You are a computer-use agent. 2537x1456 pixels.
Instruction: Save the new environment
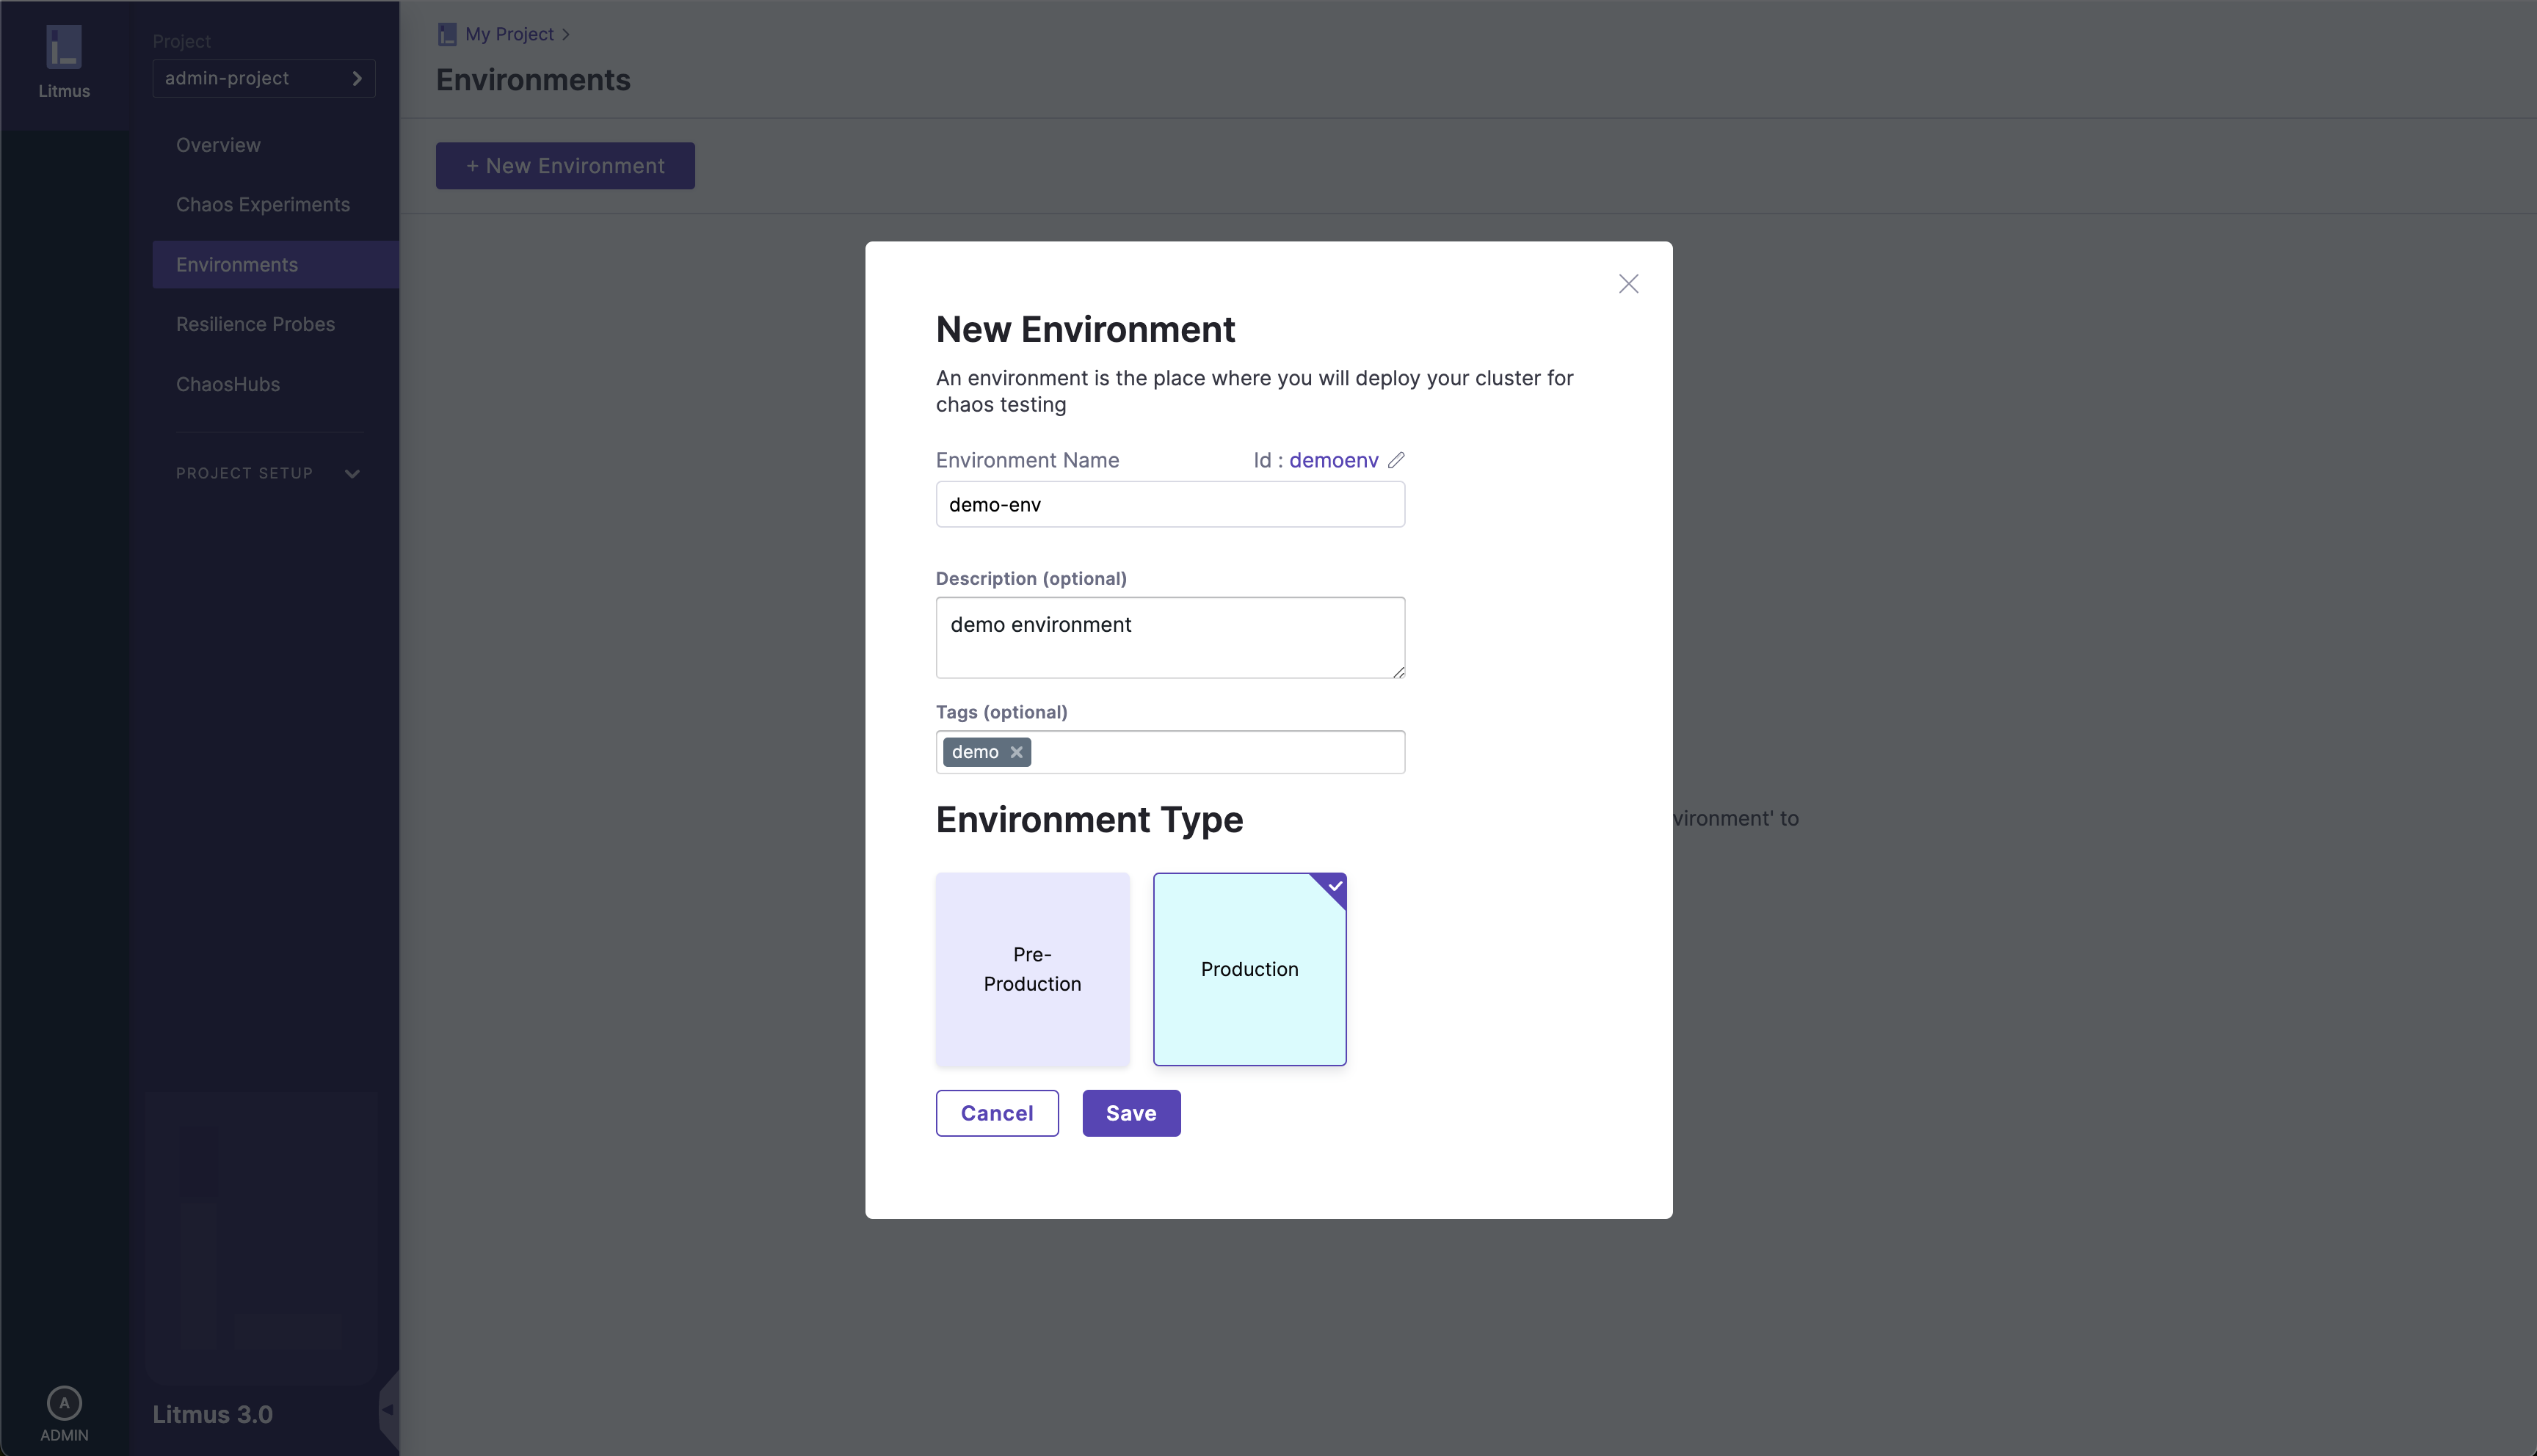pos(1131,1113)
